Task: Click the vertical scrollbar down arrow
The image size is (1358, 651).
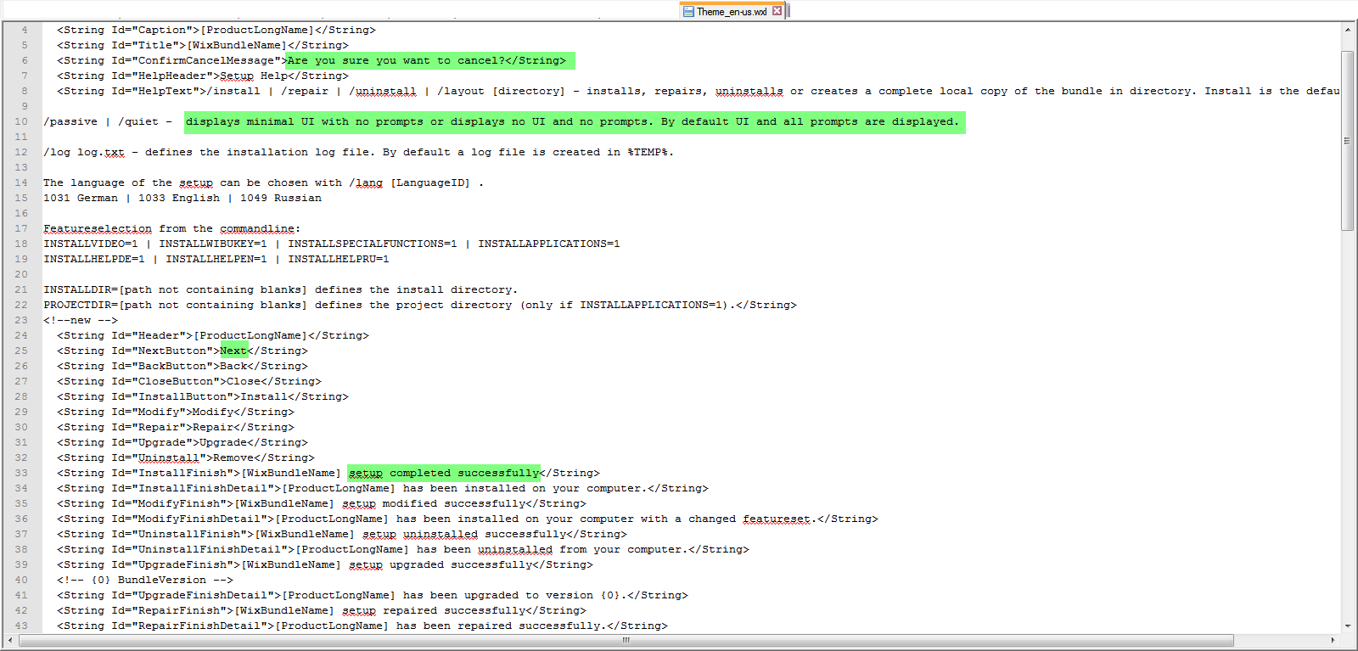Action: [x=1347, y=626]
